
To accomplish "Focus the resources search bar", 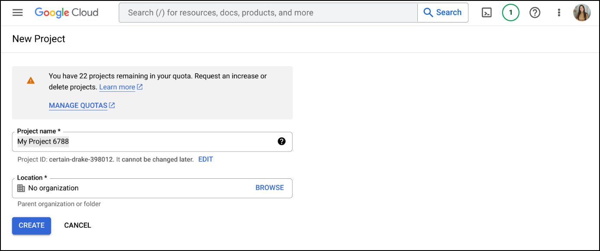I will click(268, 13).
